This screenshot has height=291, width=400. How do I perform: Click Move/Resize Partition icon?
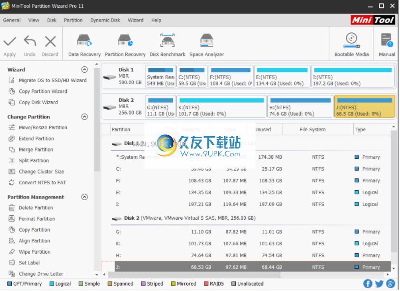[12, 127]
